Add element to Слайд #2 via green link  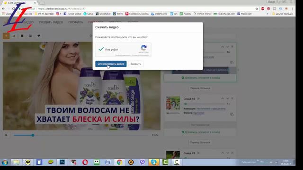click(x=201, y=132)
